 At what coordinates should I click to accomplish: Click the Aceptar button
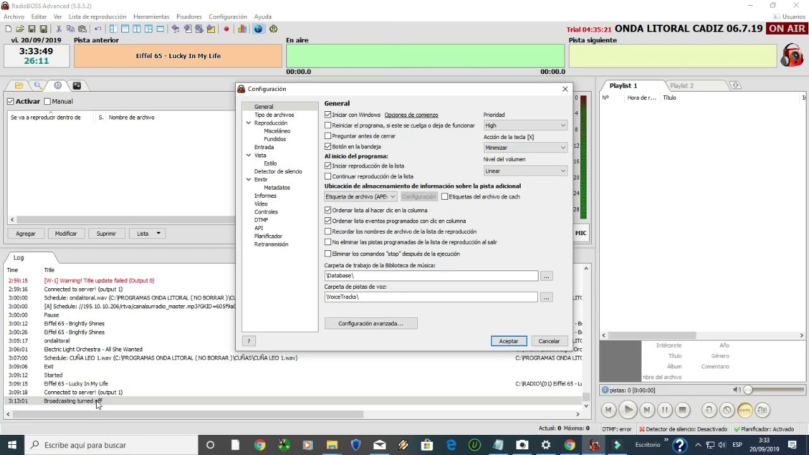click(509, 341)
